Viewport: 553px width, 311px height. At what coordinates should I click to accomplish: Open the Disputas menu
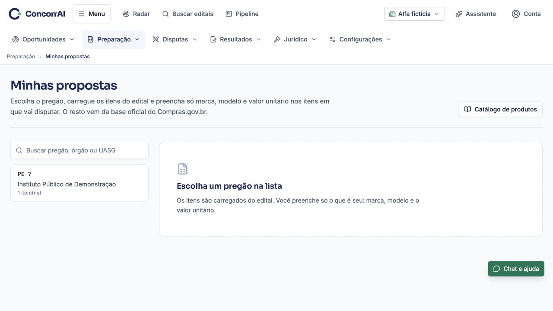click(175, 39)
